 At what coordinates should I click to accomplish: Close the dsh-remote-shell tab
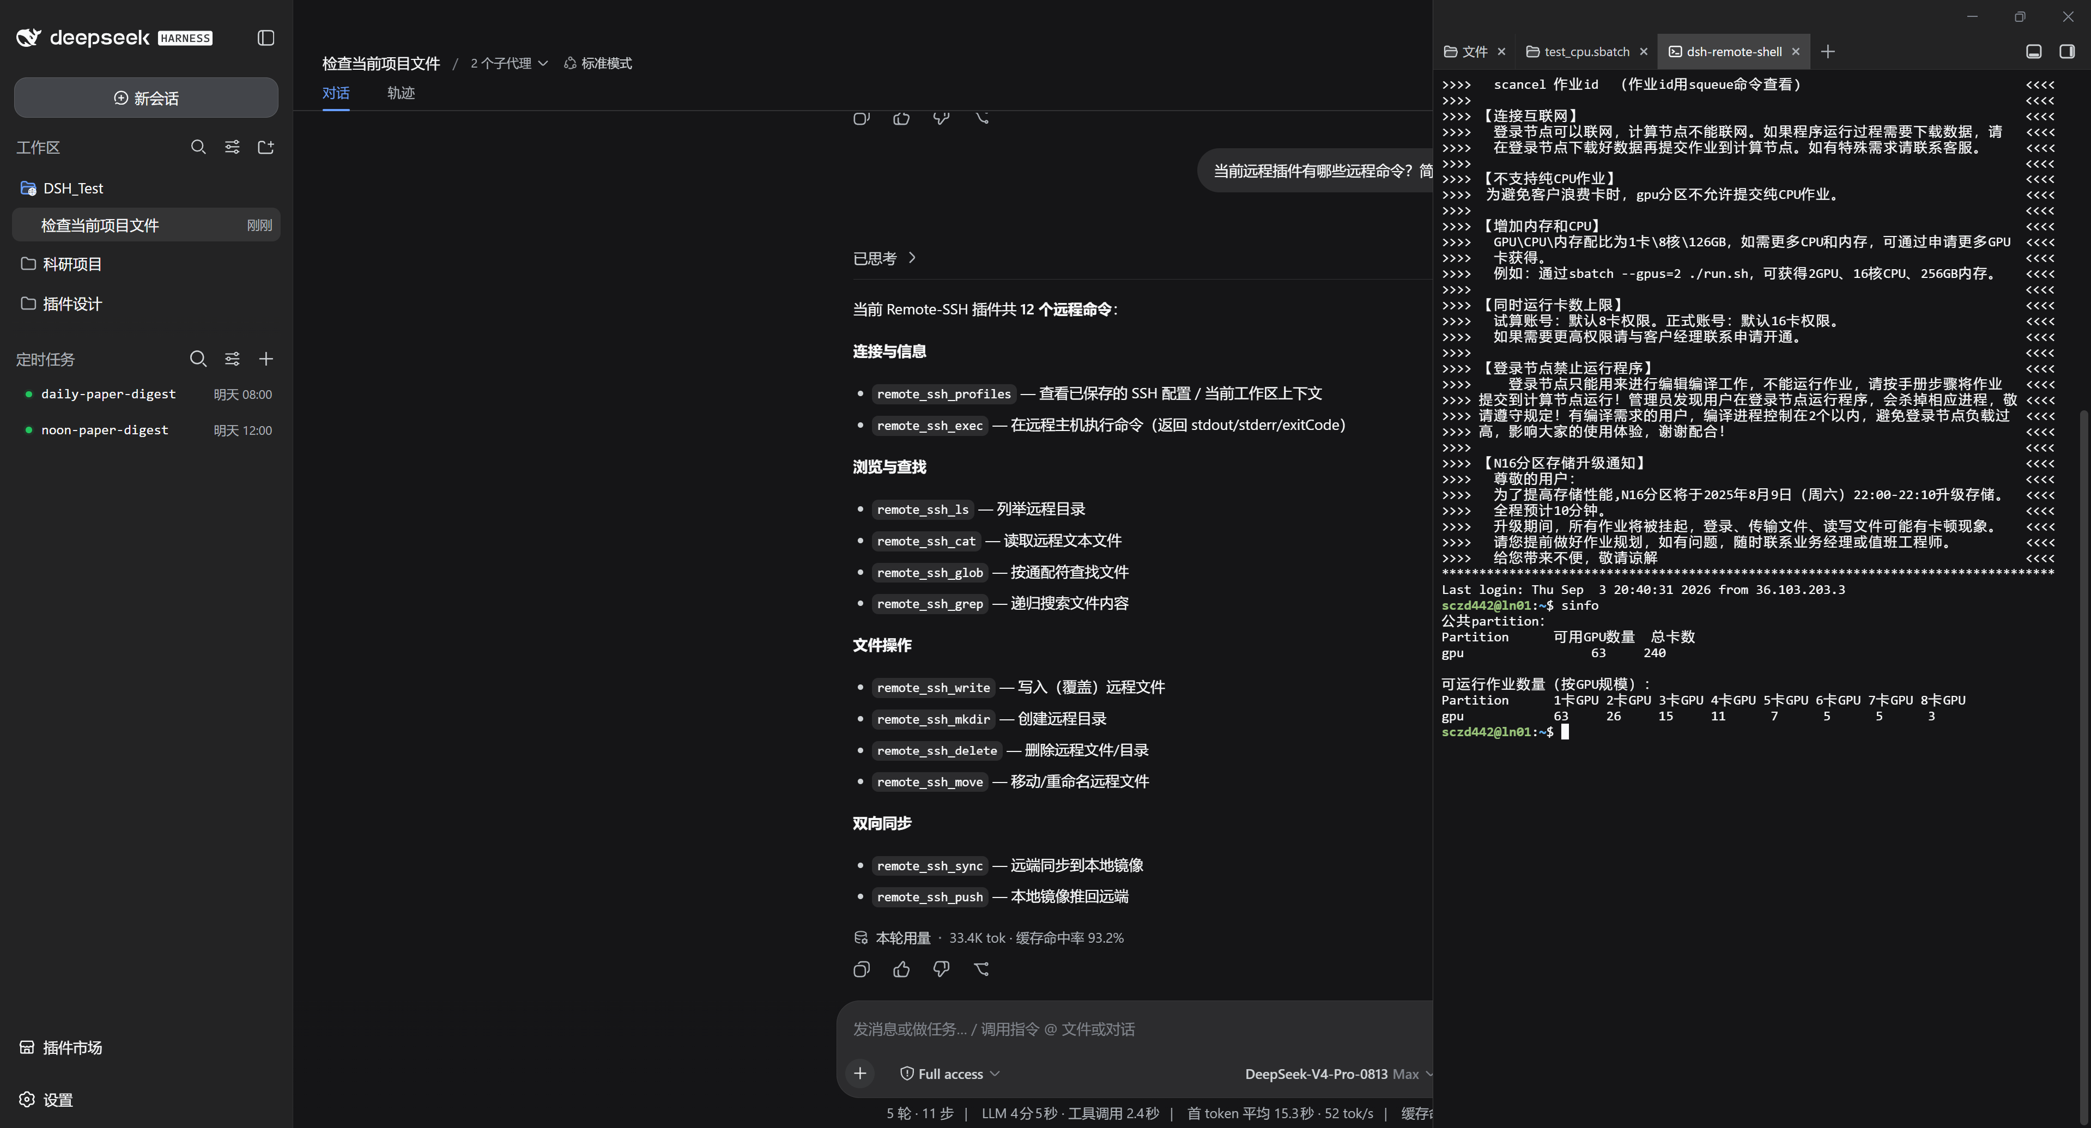coord(1796,52)
